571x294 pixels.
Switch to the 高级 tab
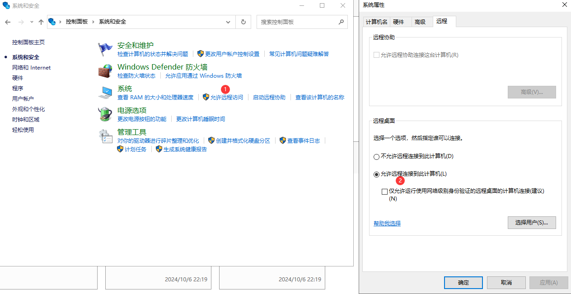point(420,21)
